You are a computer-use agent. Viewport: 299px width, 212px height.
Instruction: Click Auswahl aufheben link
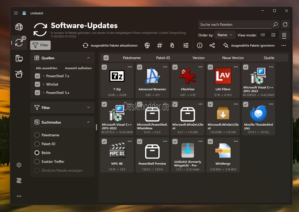click(x=78, y=68)
